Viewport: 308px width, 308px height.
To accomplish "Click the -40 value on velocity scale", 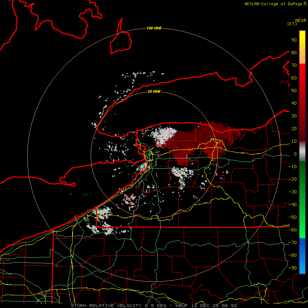I will 293,205.
